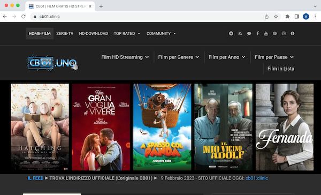Open the YouTube icon in header

coord(266,33)
